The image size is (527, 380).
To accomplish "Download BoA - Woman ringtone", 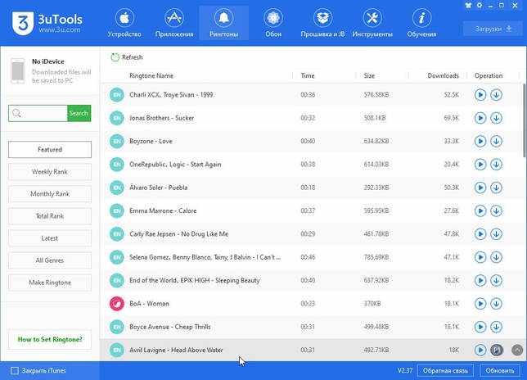I will coord(496,304).
